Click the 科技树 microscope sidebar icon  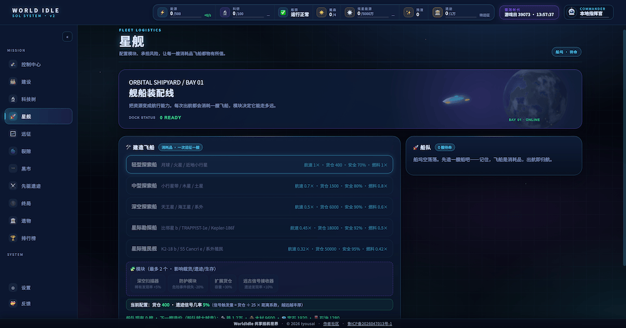point(13,99)
